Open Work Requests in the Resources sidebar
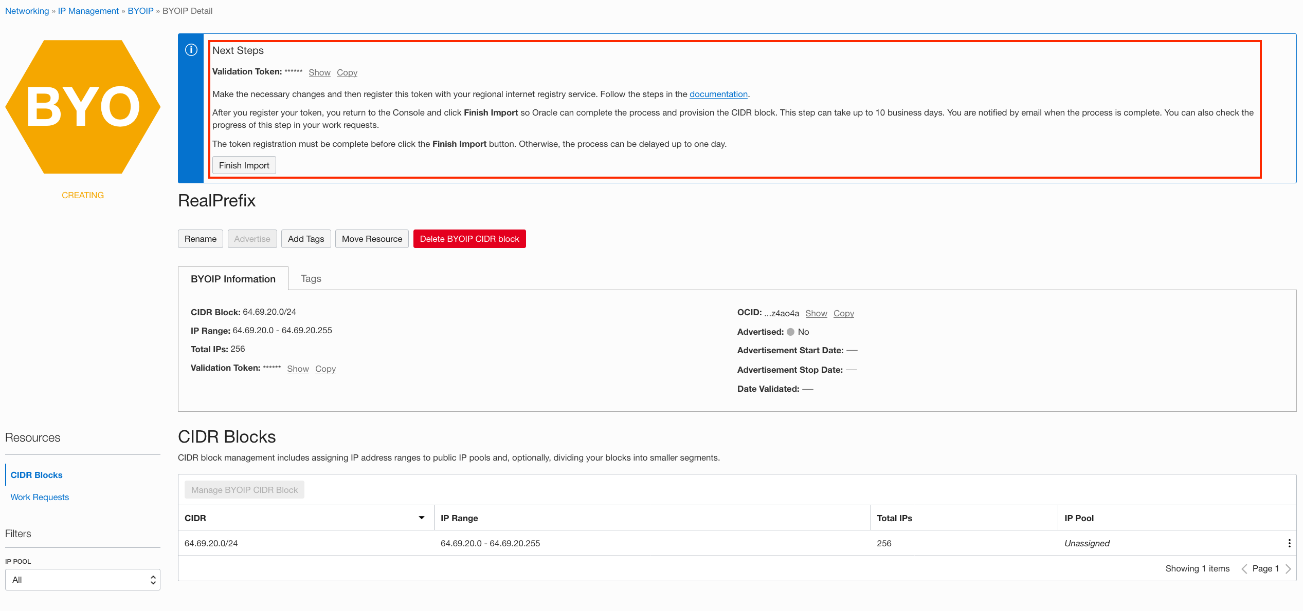Screen dimensions: 1303x611 40,497
